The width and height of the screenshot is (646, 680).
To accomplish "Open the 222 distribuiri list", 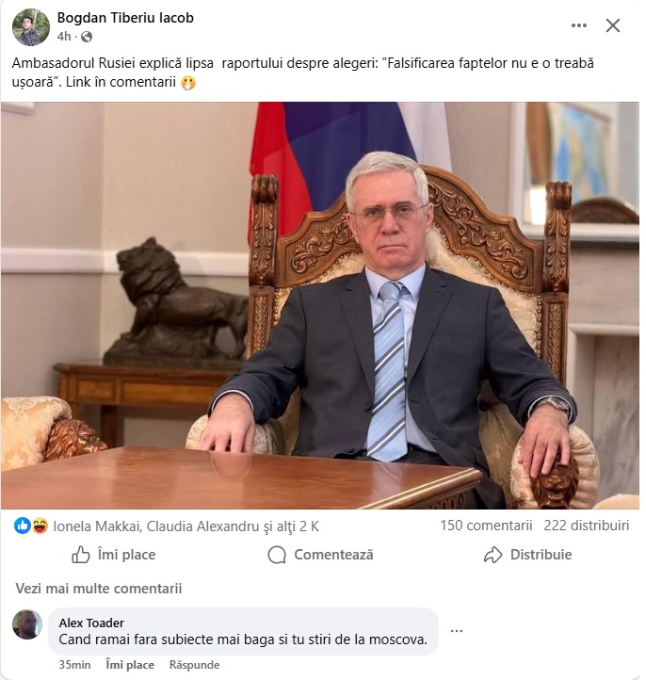I will coord(586,526).
